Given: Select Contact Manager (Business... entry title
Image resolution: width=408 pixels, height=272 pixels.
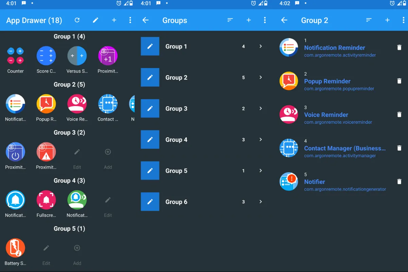Looking at the screenshot, I should click(x=345, y=148).
